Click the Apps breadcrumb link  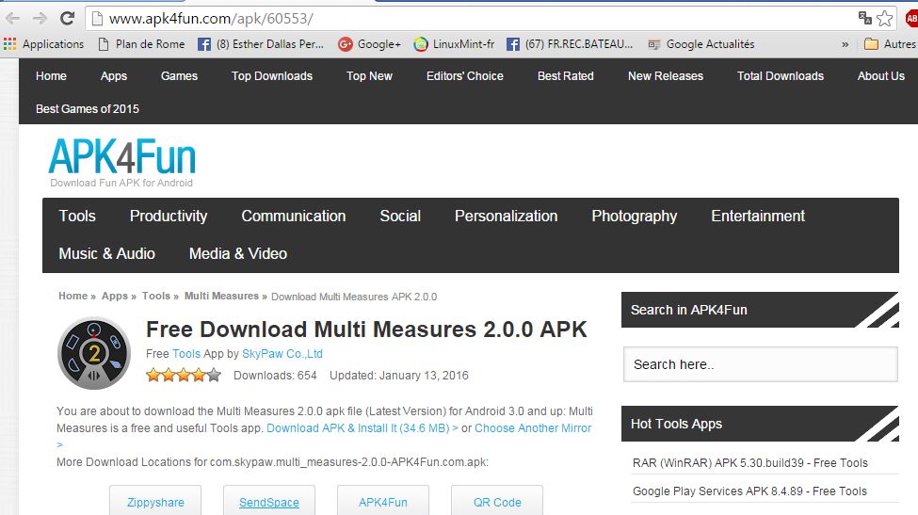click(115, 297)
